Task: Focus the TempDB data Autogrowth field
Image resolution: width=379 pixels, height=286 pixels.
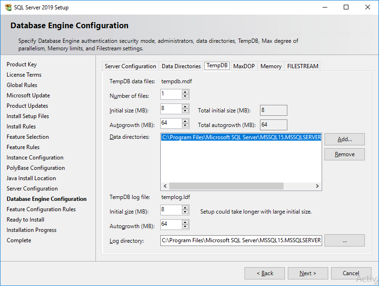Action: [171, 123]
